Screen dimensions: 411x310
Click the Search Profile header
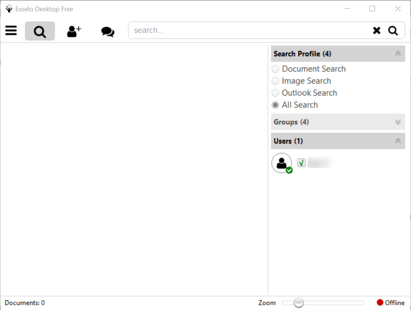(302, 53)
